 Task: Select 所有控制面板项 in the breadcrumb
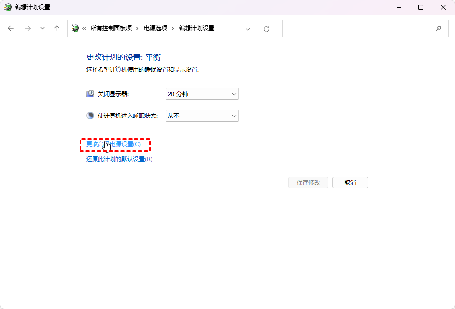coord(111,28)
